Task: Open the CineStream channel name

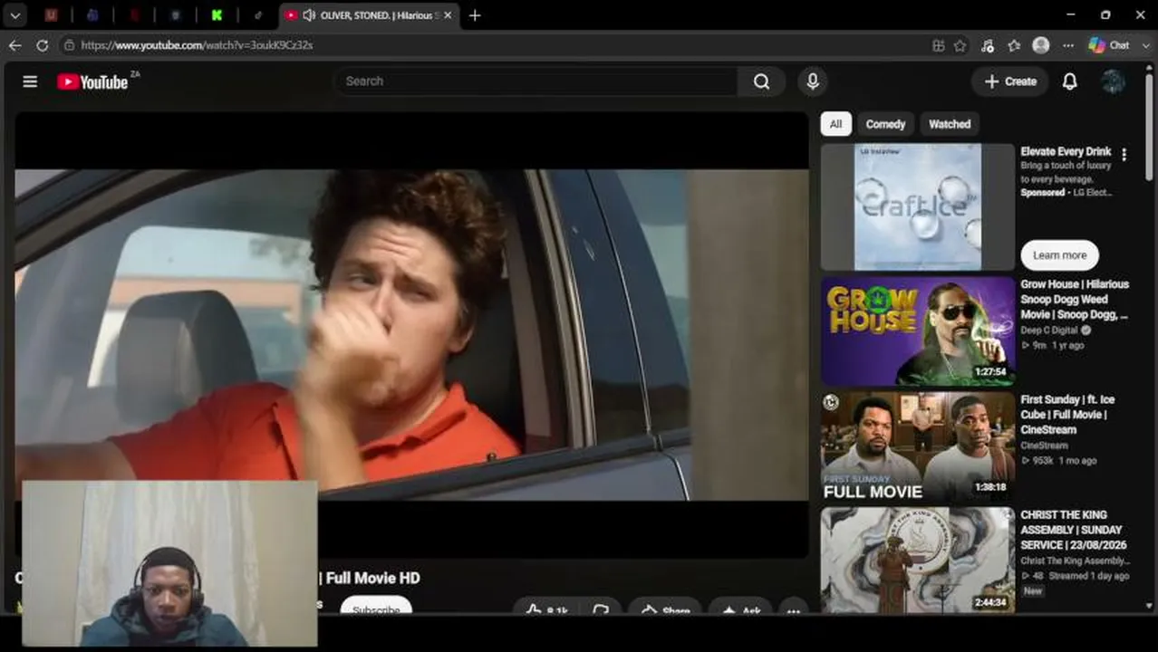Action: click(1044, 446)
